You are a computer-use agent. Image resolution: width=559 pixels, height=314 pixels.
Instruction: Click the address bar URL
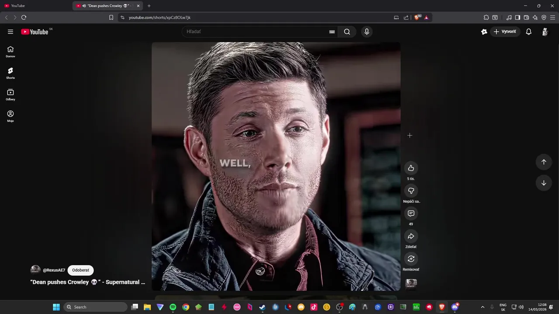159,17
